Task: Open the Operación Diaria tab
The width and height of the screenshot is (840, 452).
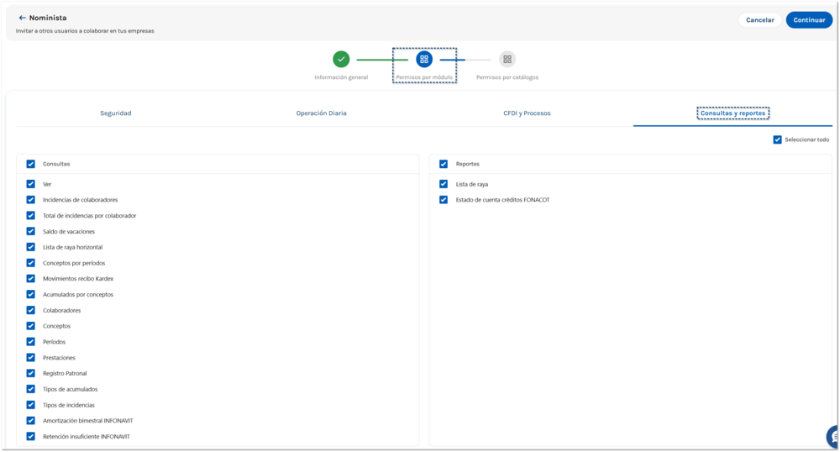Action: [x=321, y=113]
